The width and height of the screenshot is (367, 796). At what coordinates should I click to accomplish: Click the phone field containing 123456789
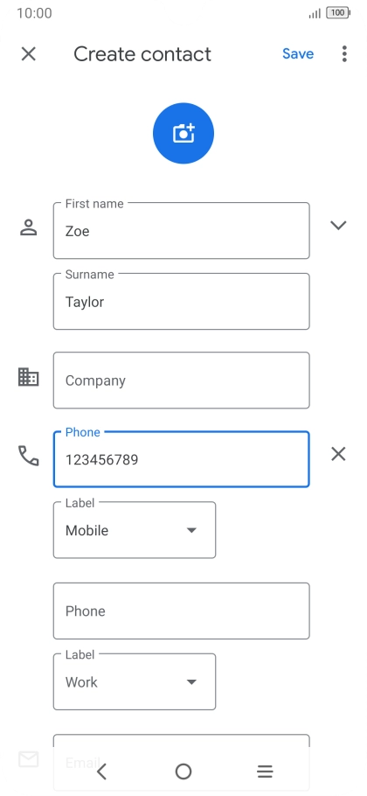(182, 459)
